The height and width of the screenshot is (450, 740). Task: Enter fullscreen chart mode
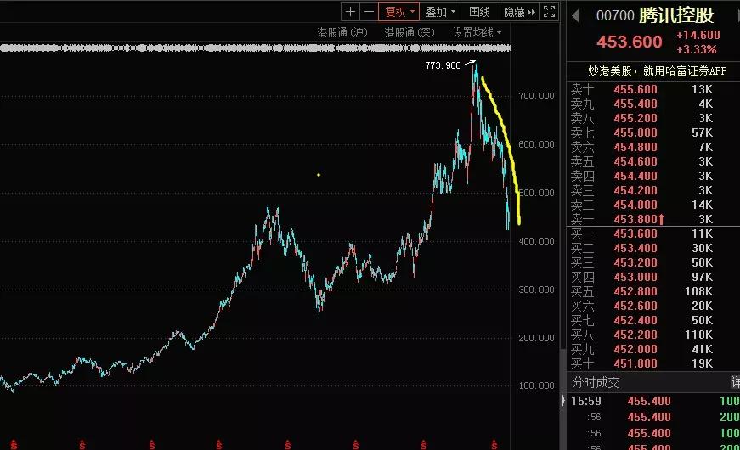pyautogui.click(x=549, y=12)
